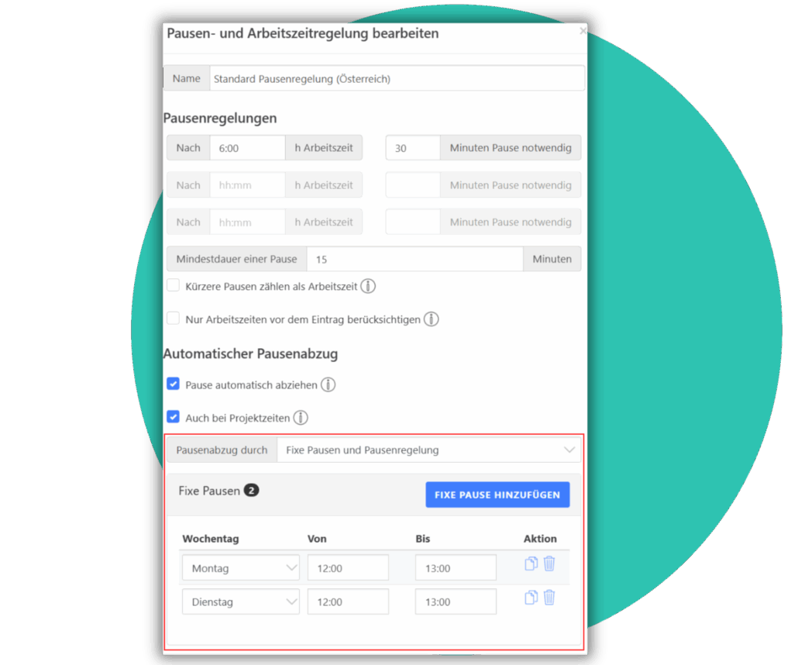Enable Kürzere Pausen zählen als Arbeitszeit checkbox
Image resolution: width=798 pixels, height=665 pixels.
(x=173, y=285)
